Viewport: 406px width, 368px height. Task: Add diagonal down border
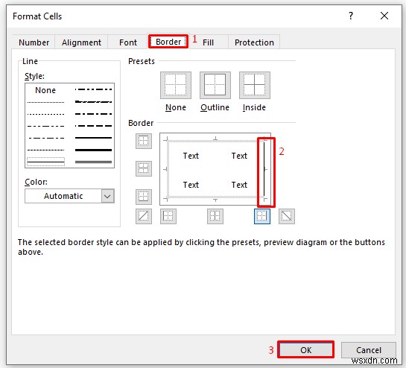point(287,216)
